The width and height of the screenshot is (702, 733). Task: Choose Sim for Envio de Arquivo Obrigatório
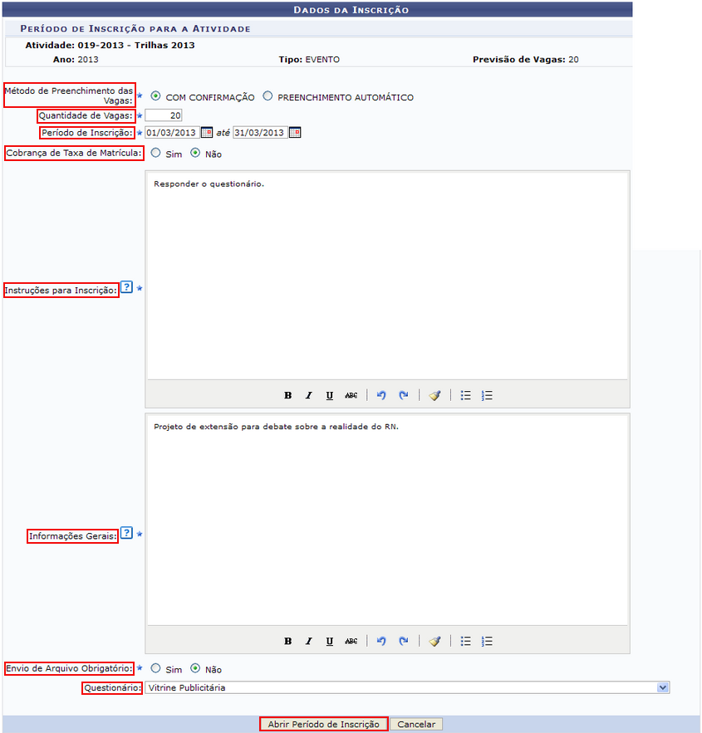click(155, 667)
